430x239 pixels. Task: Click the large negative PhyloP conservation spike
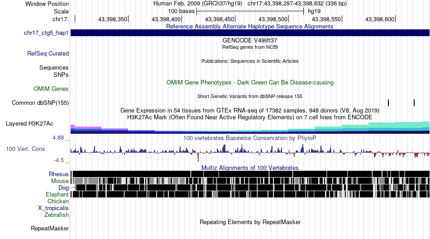click(198, 157)
